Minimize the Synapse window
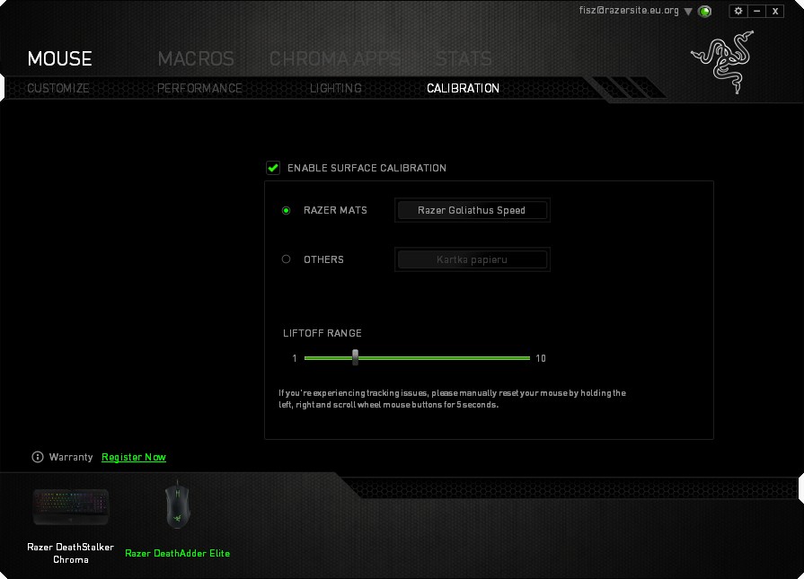804x579 pixels. coord(756,11)
